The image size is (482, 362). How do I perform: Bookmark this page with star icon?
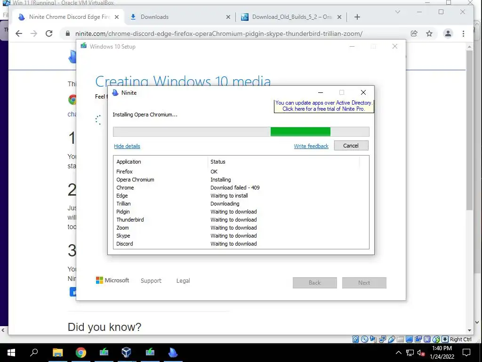429,33
